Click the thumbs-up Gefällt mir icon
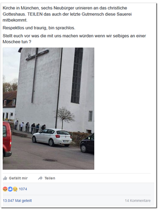Viewport: 158px width, 210px height. [x=5, y=178]
